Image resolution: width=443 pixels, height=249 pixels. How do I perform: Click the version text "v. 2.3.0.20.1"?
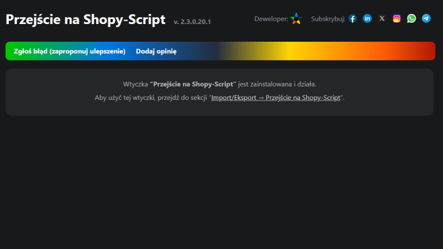tap(192, 21)
